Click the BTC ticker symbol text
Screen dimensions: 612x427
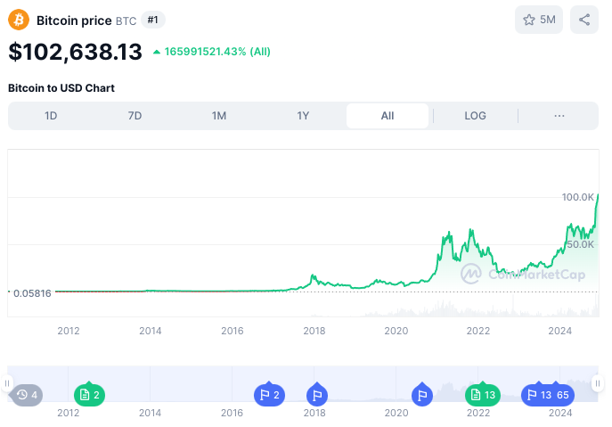(126, 21)
